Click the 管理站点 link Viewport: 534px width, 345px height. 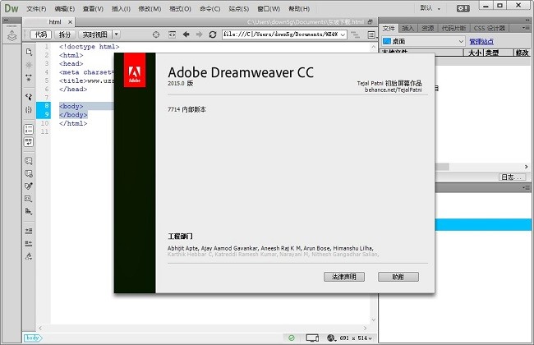(483, 40)
